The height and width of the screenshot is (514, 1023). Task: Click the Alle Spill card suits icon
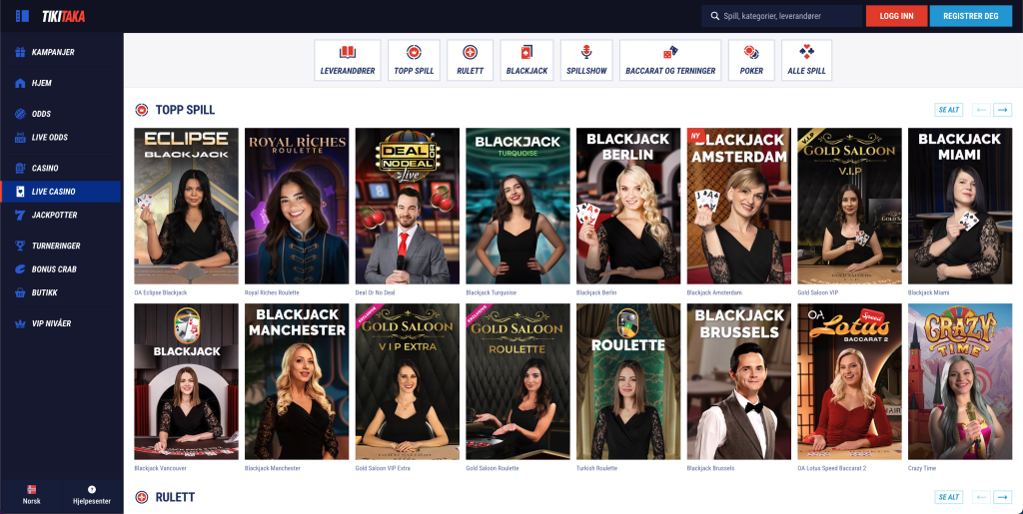pos(806,53)
